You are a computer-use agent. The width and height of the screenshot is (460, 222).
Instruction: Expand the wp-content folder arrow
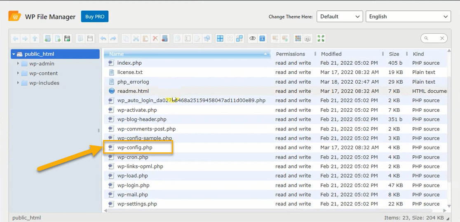18,73
